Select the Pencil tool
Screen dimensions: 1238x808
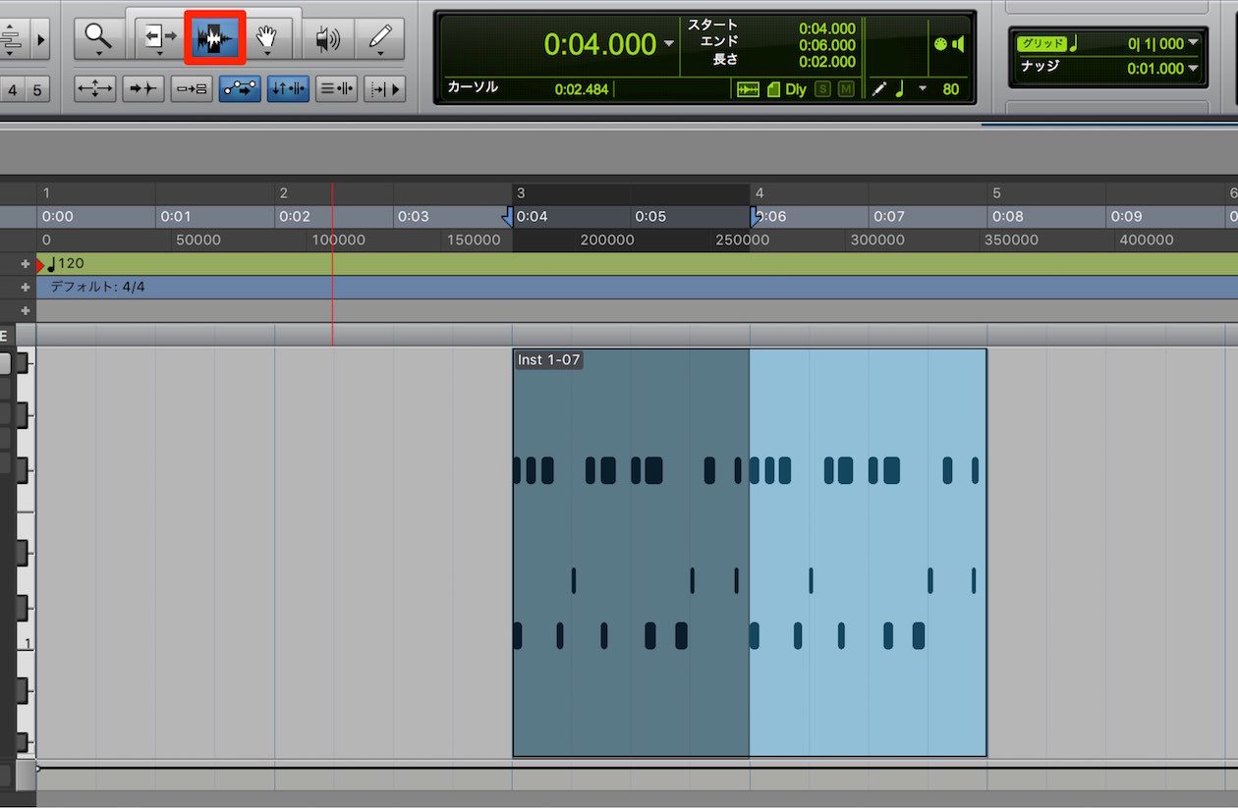click(381, 38)
